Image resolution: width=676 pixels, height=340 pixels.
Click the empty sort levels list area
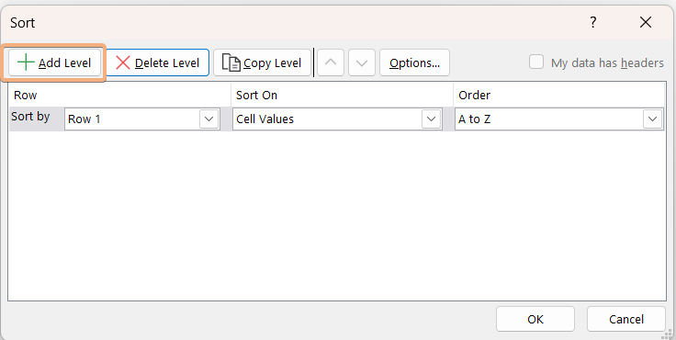coord(337,215)
